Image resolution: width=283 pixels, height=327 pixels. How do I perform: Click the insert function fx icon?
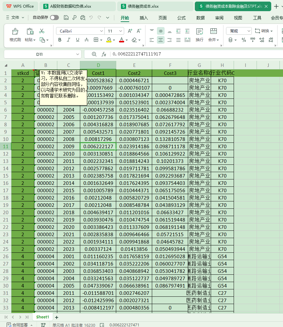point(104,54)
